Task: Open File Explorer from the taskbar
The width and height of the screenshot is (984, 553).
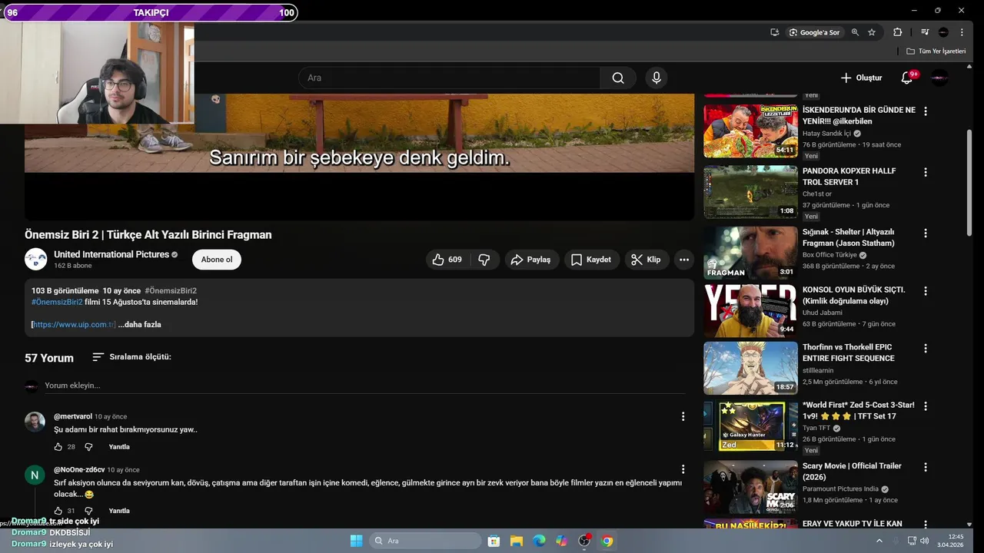Action: pyautogui.click(x=517, y=541)
